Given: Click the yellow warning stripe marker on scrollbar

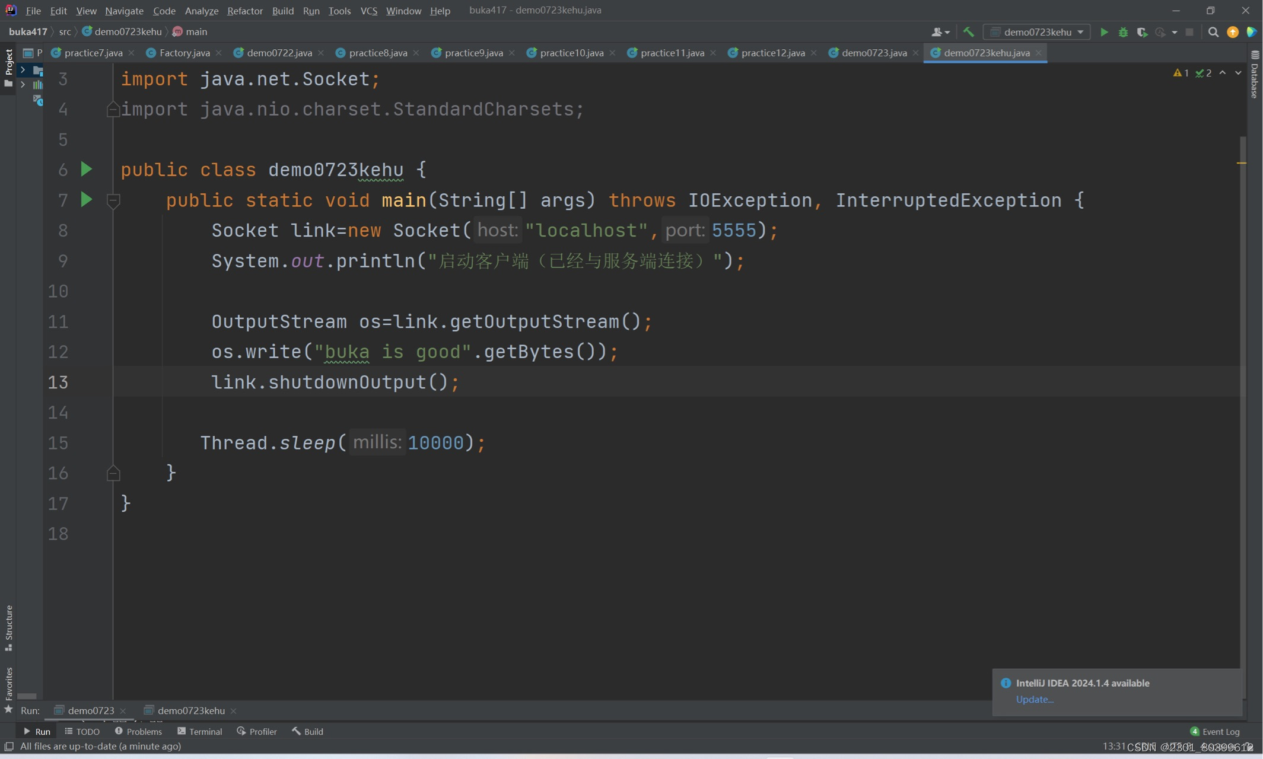Looking at the screenshot, I should (1242, 162).
